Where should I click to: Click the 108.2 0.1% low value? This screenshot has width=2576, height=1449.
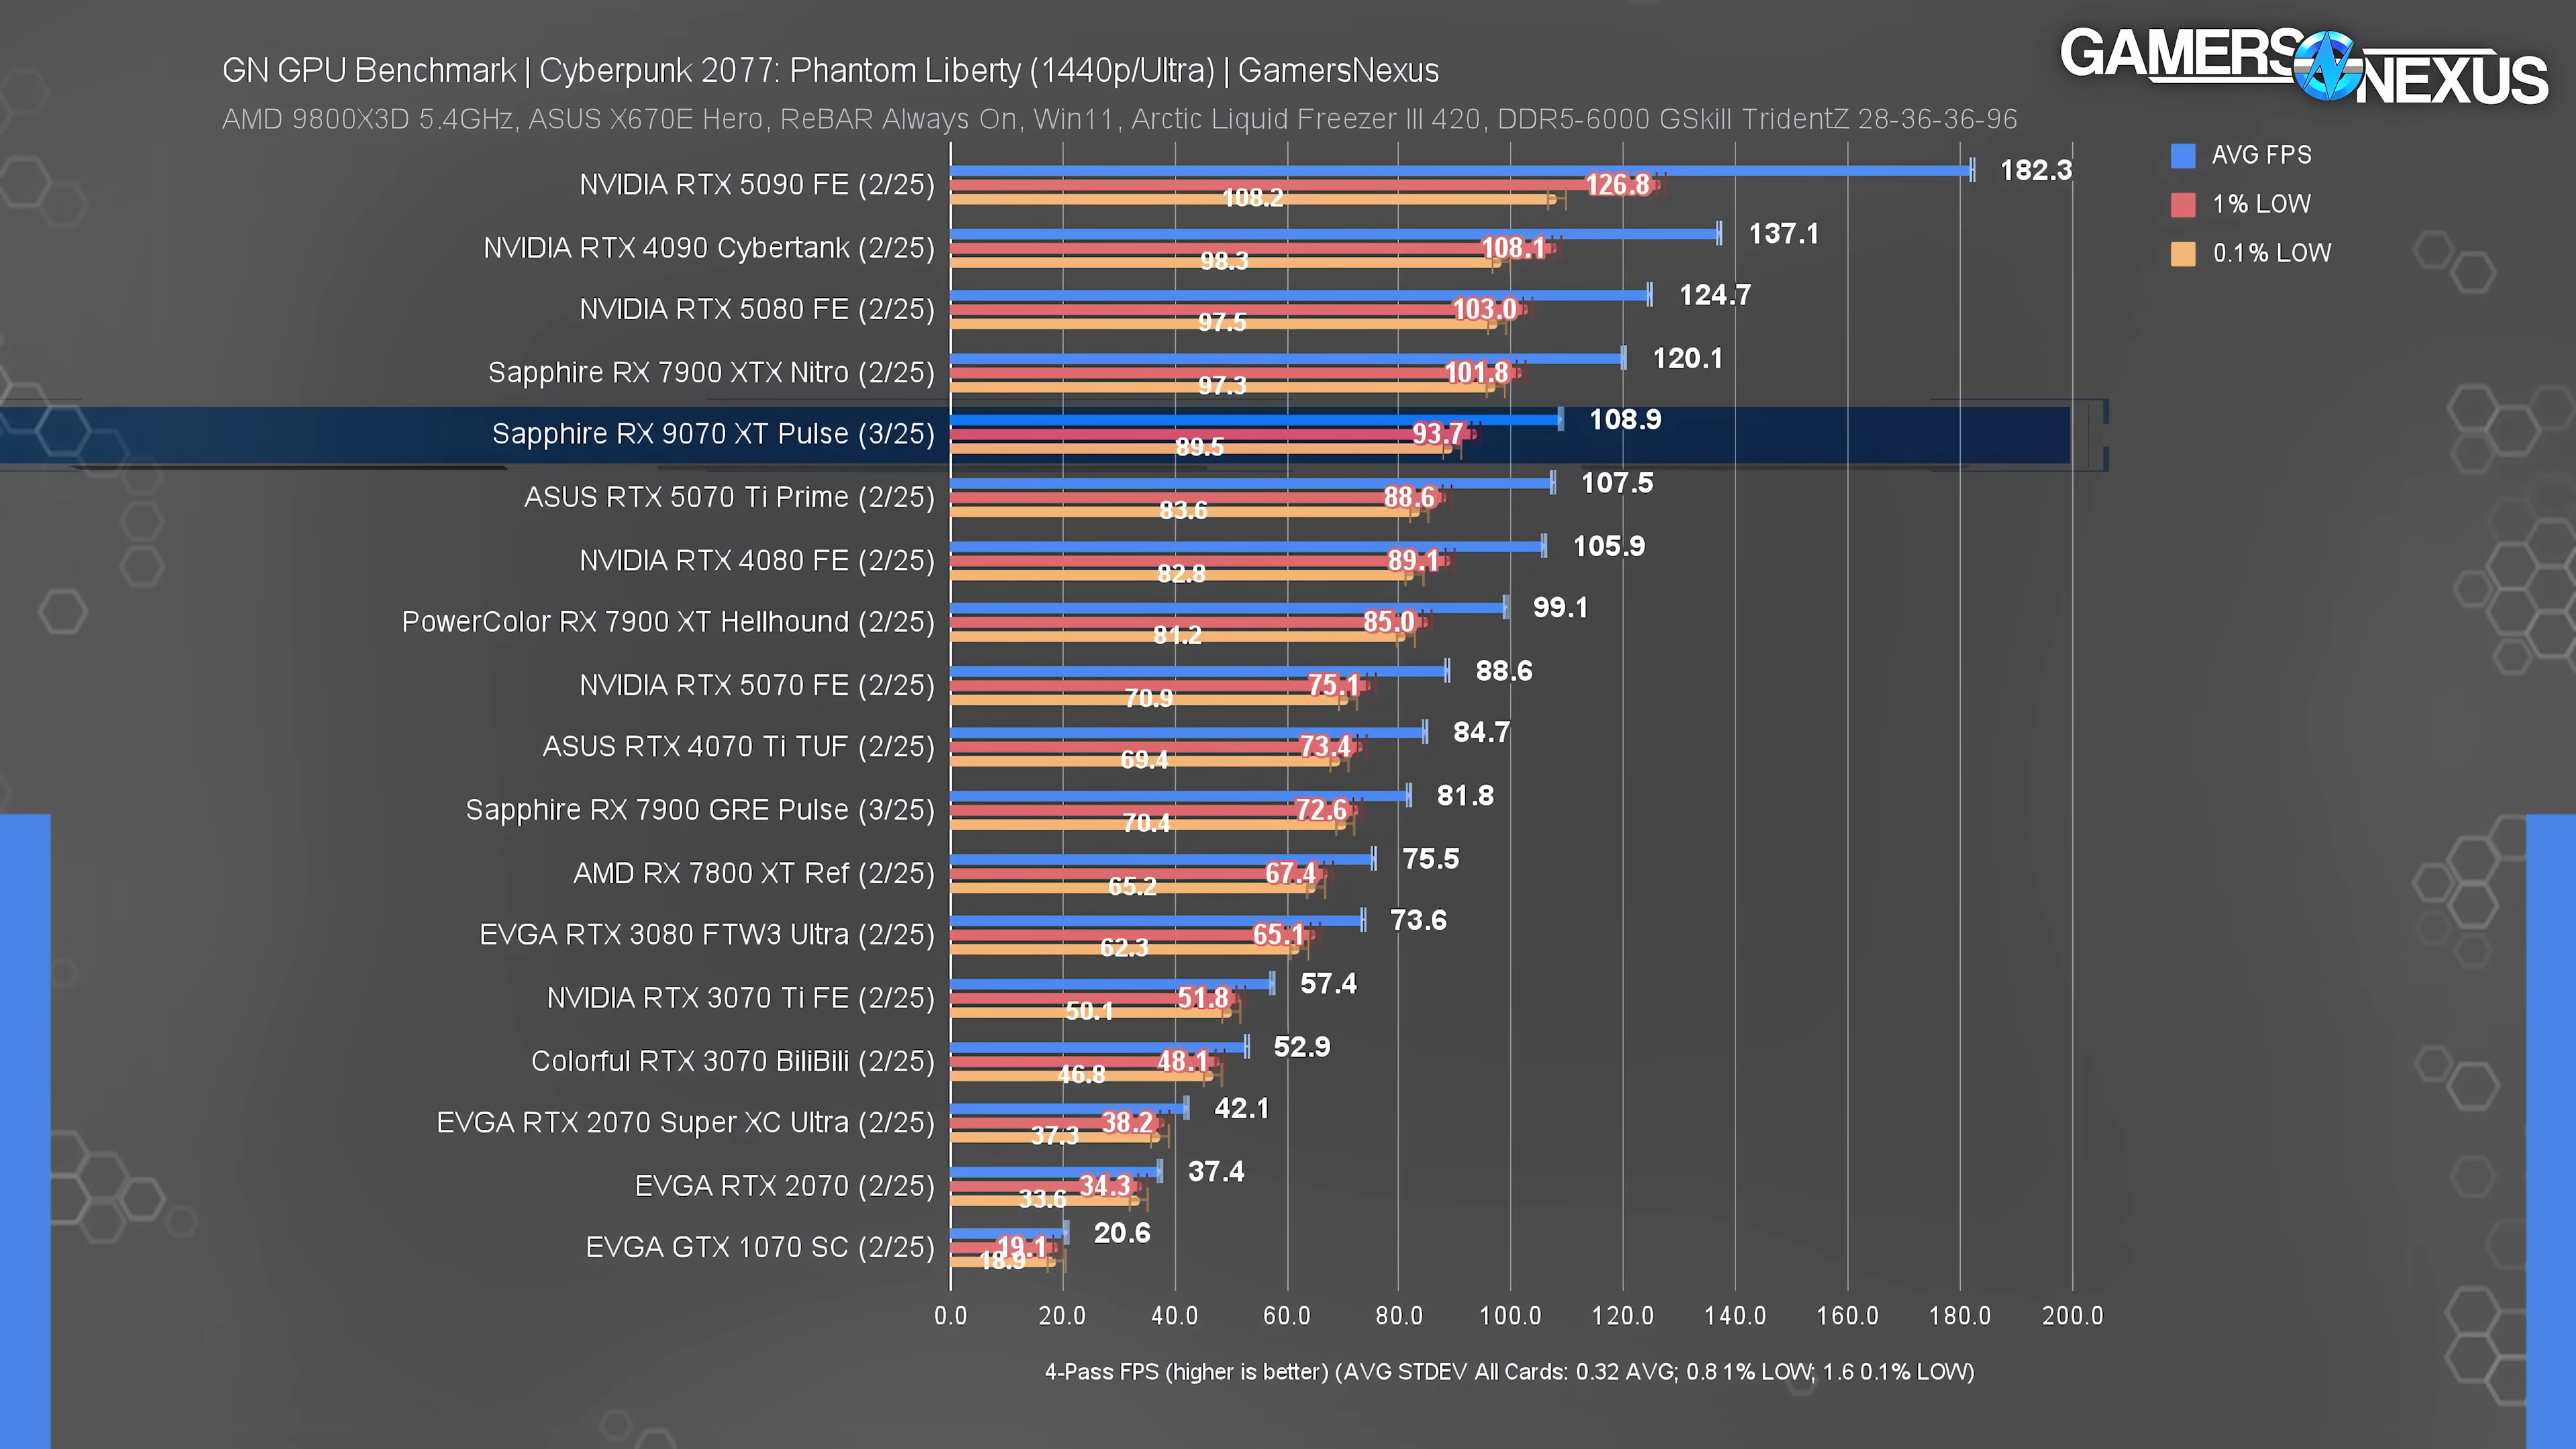[x=1253, y=198]
